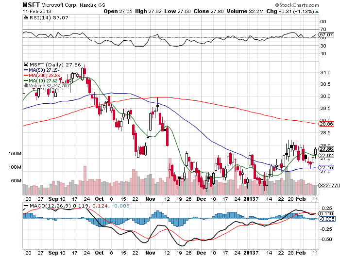The width and height of the screenshot is (340, 257).
Task: Click the 0.119 MACD value tag
Action: (x=325, y=213)
